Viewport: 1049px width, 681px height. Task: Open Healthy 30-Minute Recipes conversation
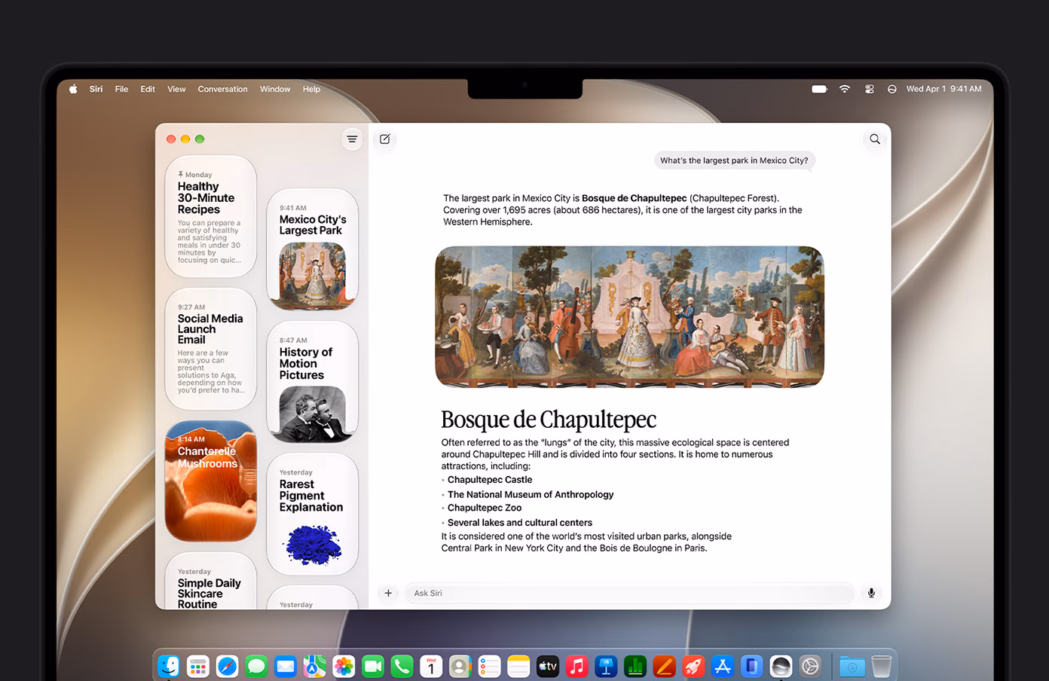coord(211,216)
